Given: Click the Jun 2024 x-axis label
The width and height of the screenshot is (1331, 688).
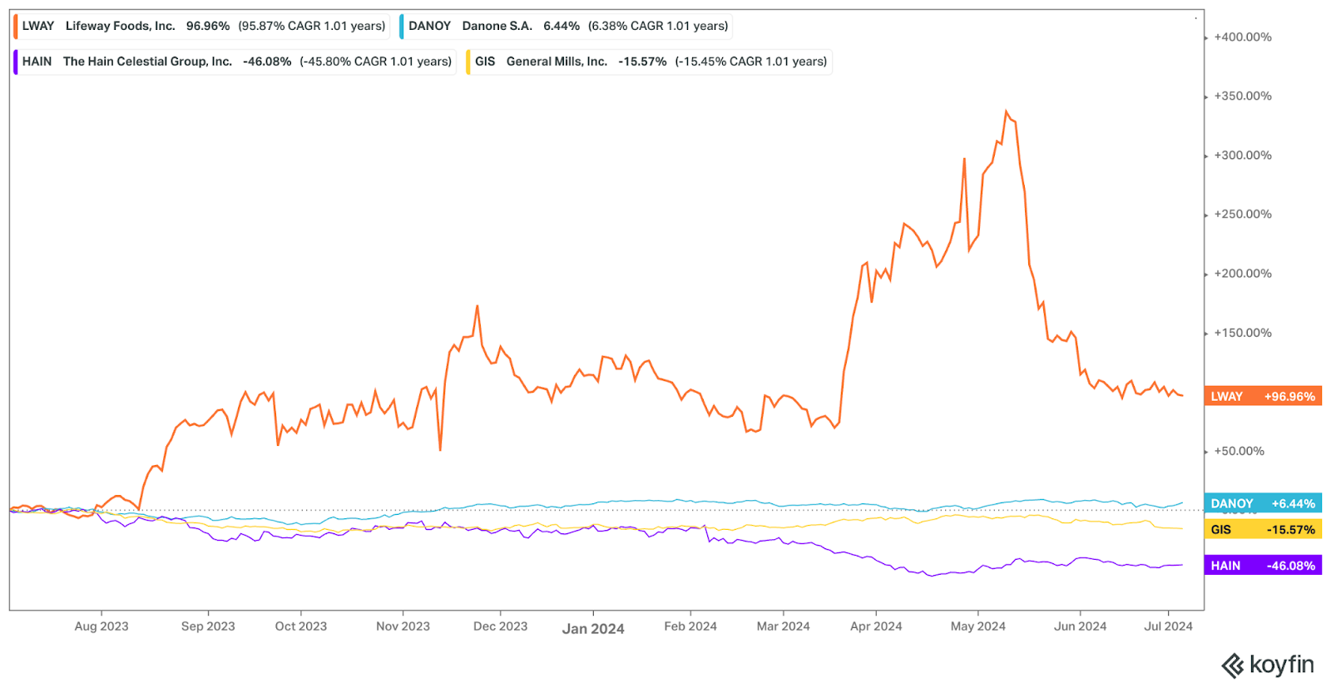Looking at the screenshot, I should click(x=1081, y=626).
